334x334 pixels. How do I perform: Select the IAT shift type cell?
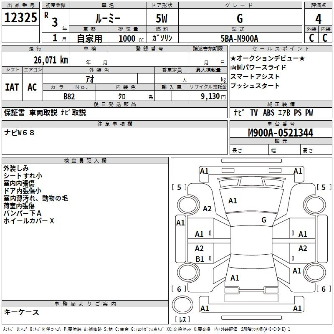[x=12, y=87]
